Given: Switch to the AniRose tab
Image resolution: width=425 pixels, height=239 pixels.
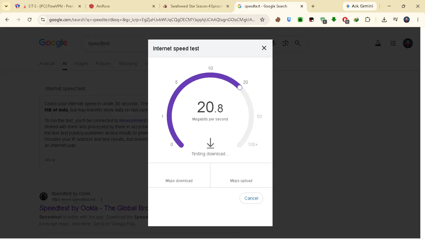Looking at the screenshot, I should 122,6.
